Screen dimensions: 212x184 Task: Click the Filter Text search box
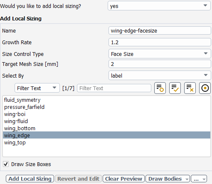coord(114,88)
